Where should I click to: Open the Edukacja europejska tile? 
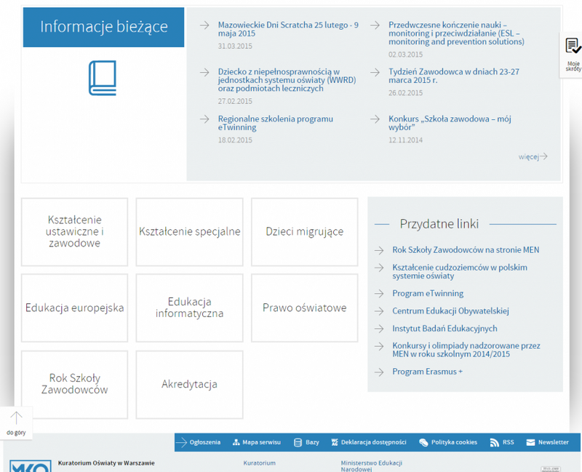(x=74, y=308)
